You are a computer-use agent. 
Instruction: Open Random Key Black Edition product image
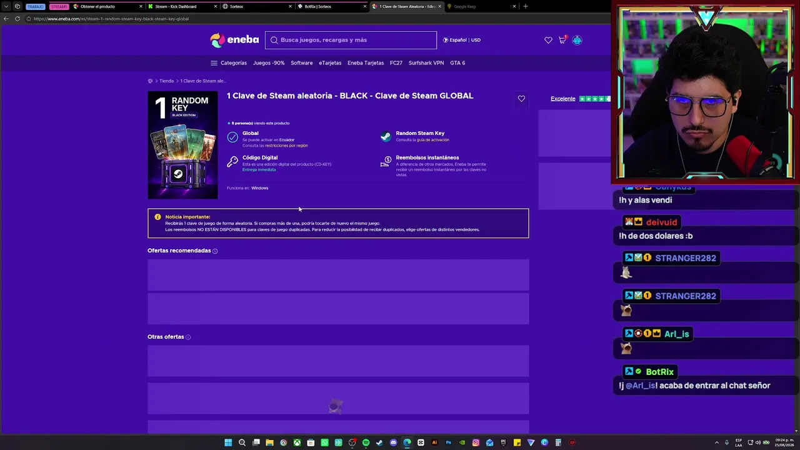(x=182, y=145)
